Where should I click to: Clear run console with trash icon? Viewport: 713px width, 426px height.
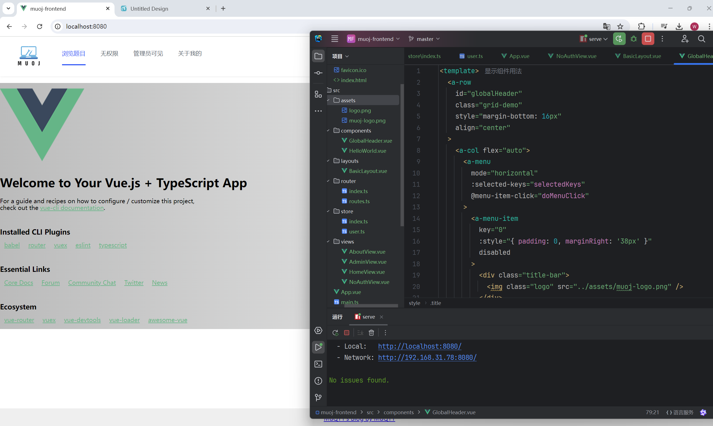371,332
